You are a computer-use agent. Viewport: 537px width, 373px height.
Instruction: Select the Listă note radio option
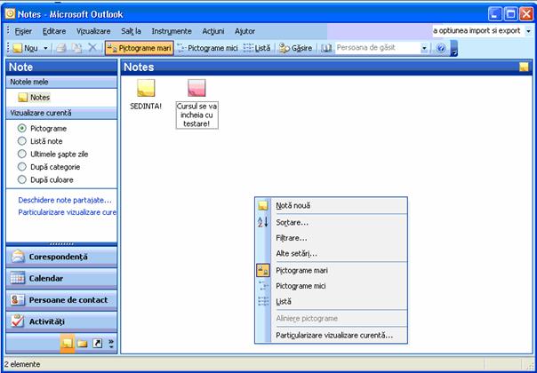pyautogui.click(x=22, y=140)
